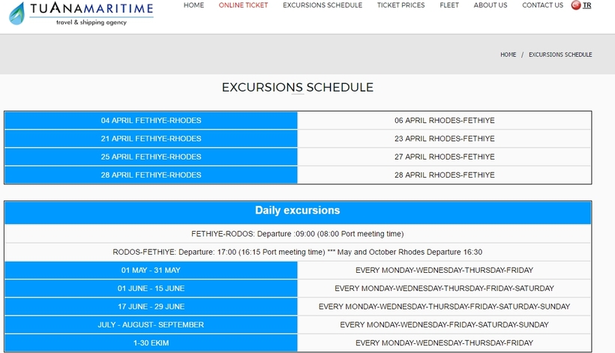
Task: Click the Tuana Maritime logo
Action: tap(81, 13)
